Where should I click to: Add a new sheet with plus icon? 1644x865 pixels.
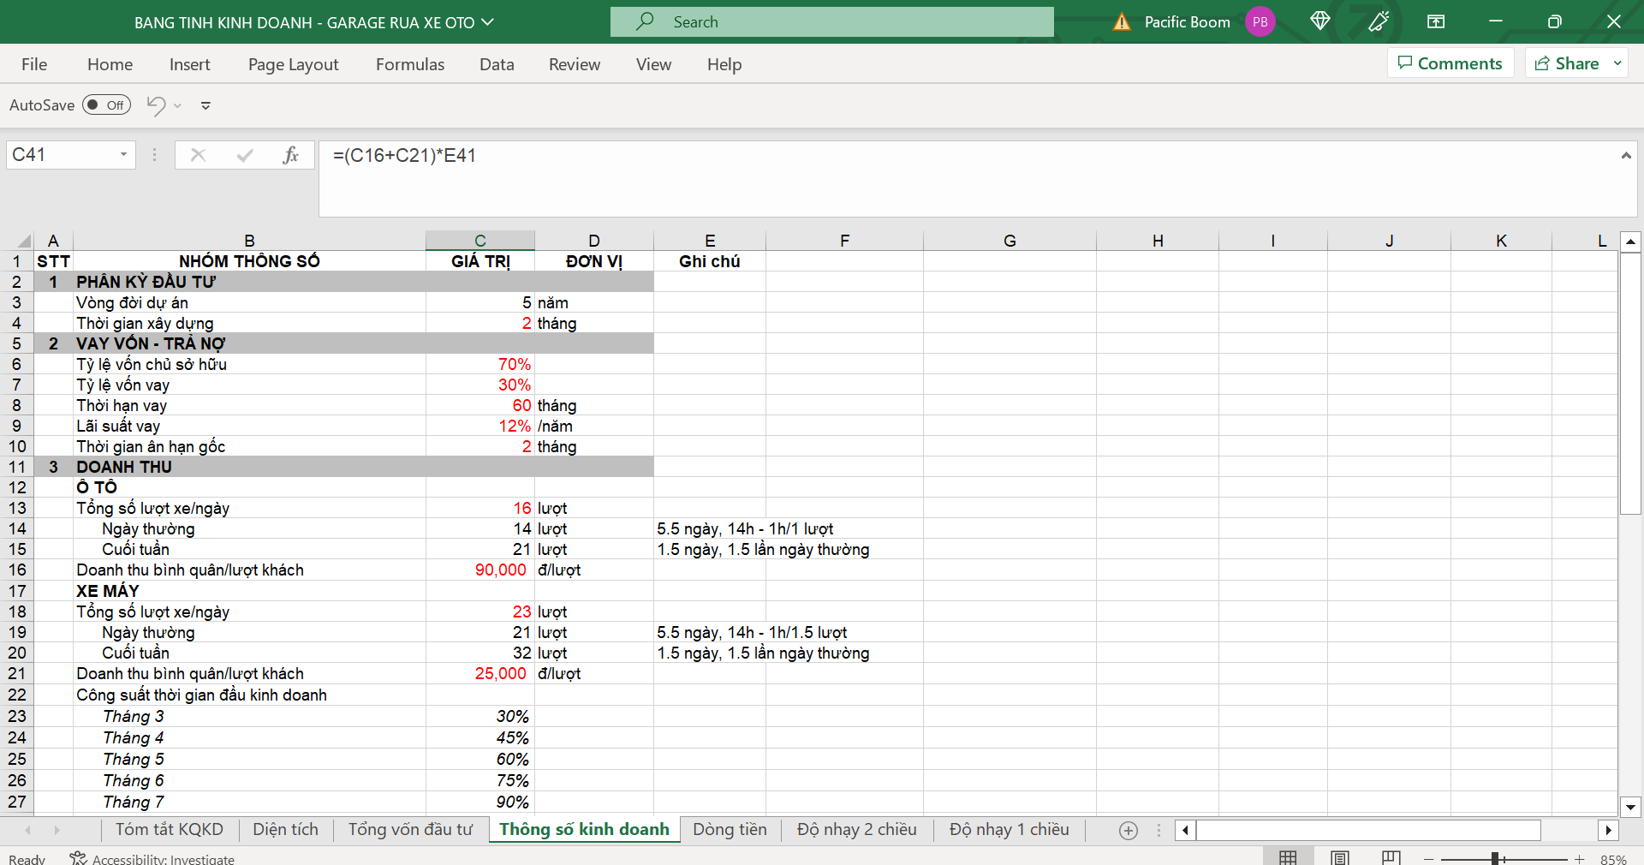tap(1129, 830)
